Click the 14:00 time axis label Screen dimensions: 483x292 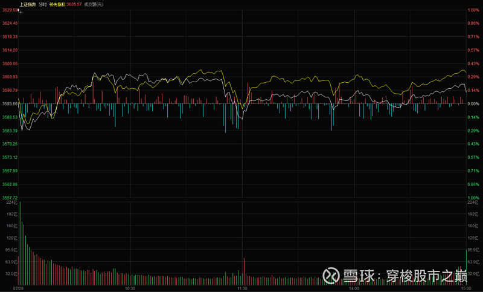(x=354, y=288)
